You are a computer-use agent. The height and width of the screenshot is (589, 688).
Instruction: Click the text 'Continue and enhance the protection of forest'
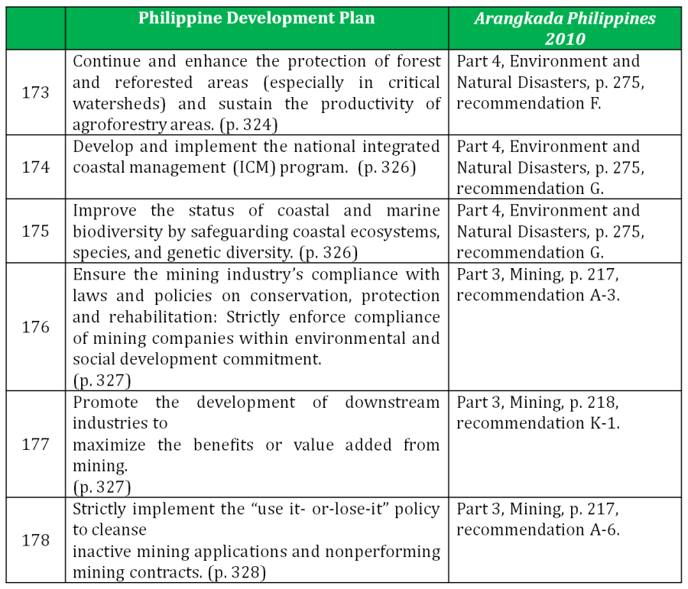point(256,61)
